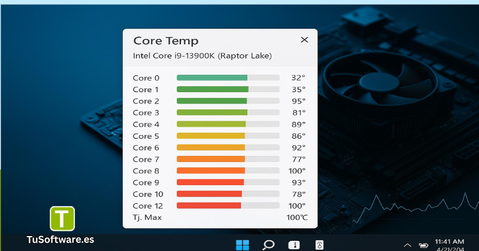479x251 pixels.
Task: Open the Windows Start menu
Action: pos(242,245)
